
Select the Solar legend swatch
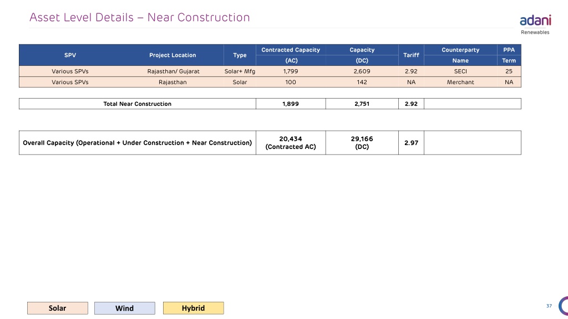(58, 308)
